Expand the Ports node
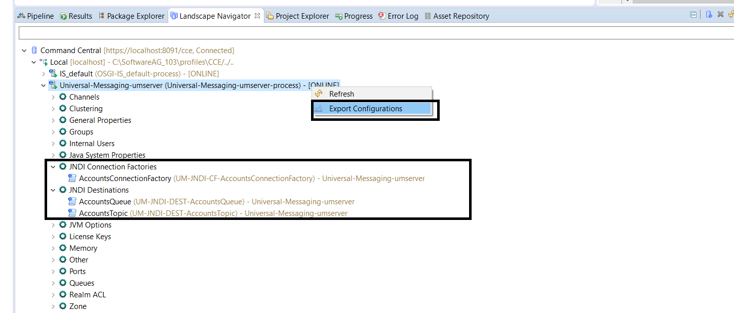 tap(53, 272)
